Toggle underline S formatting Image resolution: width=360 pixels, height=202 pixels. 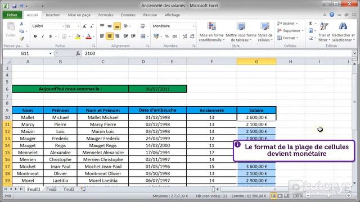[x=50, y=36]
